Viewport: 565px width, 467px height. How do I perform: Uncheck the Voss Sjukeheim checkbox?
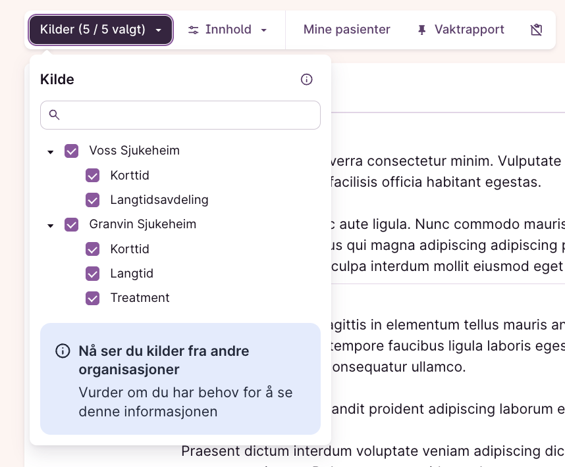(x=72, y=151)
